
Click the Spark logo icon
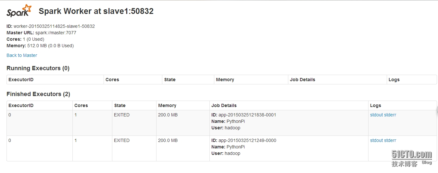[19, 11]
